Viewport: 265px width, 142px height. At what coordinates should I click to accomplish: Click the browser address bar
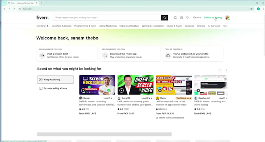pyautogui.click(x=135, y=9)
